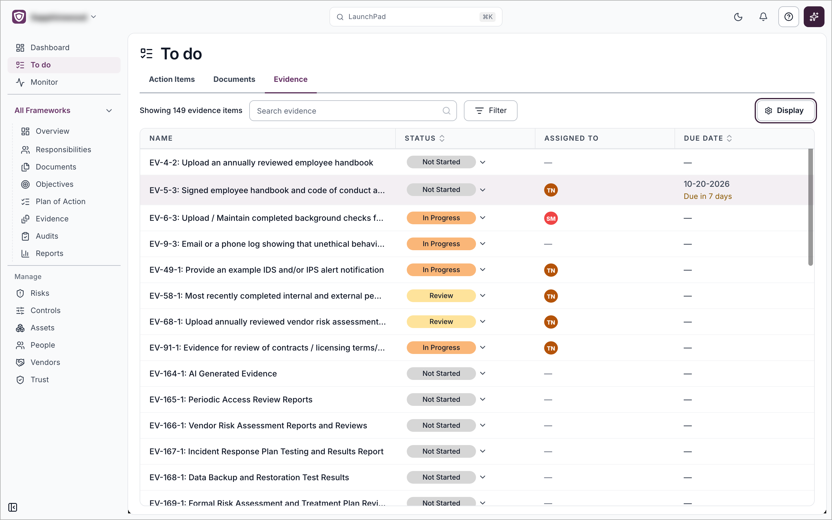Click TN avatar on EV-91-1 row
832x520 pixels.
click(551, 348)
